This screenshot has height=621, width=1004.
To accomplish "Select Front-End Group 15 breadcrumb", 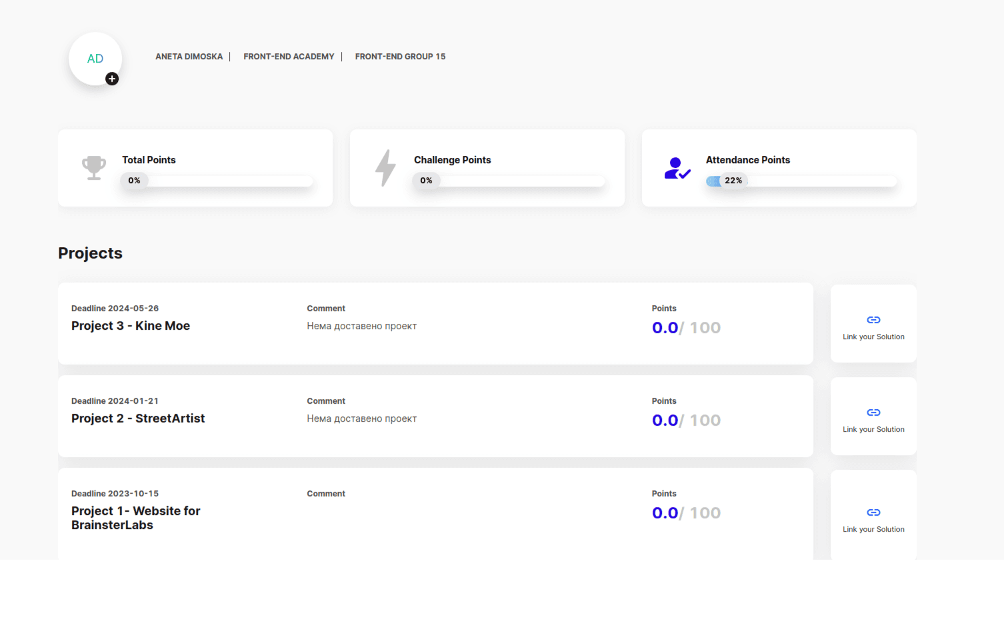I will [x=400, y=57].
